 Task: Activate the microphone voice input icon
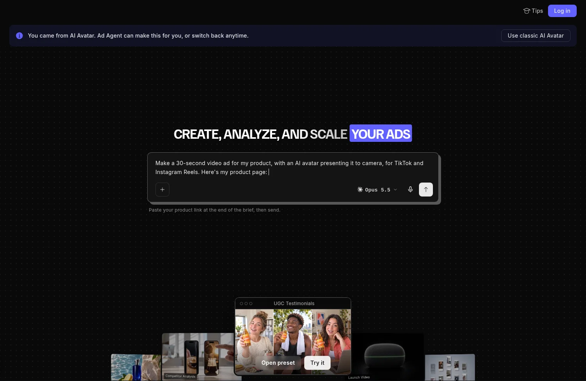click(410, 190)
